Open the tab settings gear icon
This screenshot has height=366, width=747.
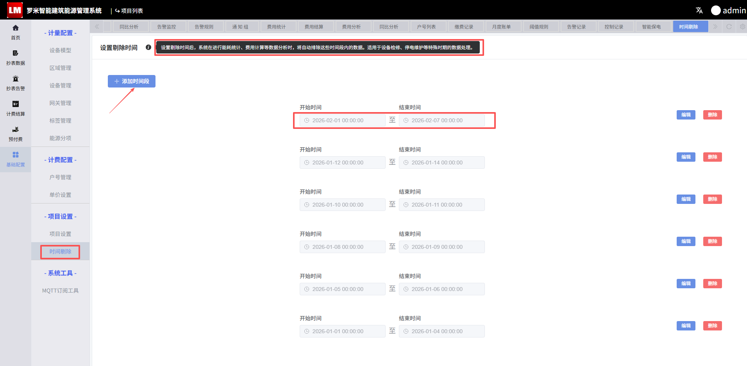[742, 27]
